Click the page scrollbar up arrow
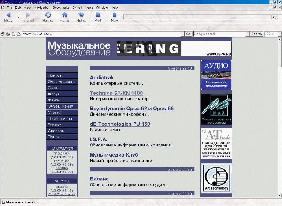282x206 pixels. point(280,39)
